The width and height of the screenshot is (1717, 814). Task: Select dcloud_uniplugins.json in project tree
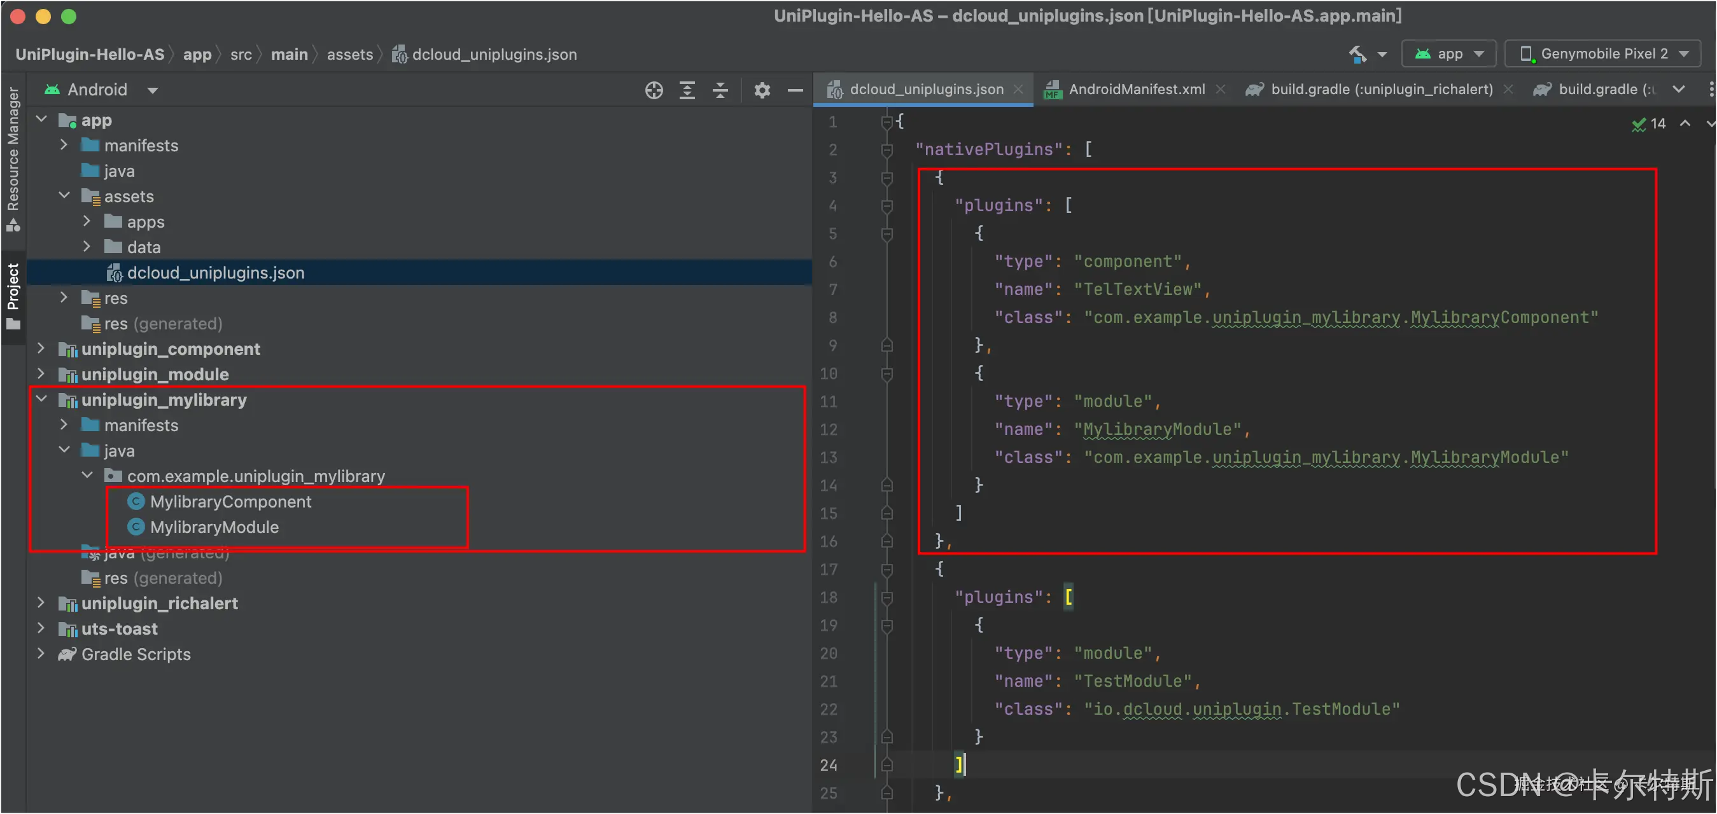click(419, 272)
